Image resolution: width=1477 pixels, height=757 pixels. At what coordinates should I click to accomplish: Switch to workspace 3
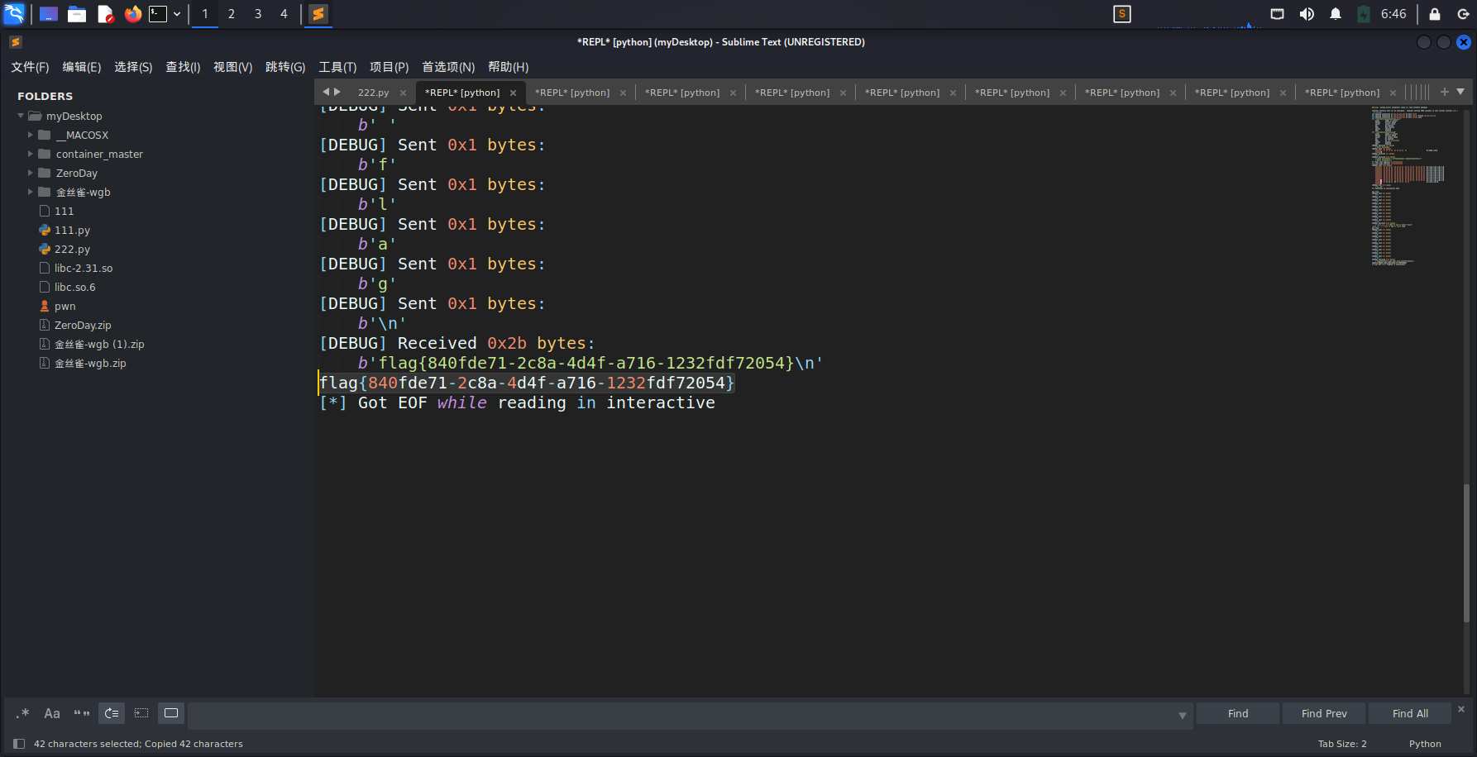coord(258,14)
